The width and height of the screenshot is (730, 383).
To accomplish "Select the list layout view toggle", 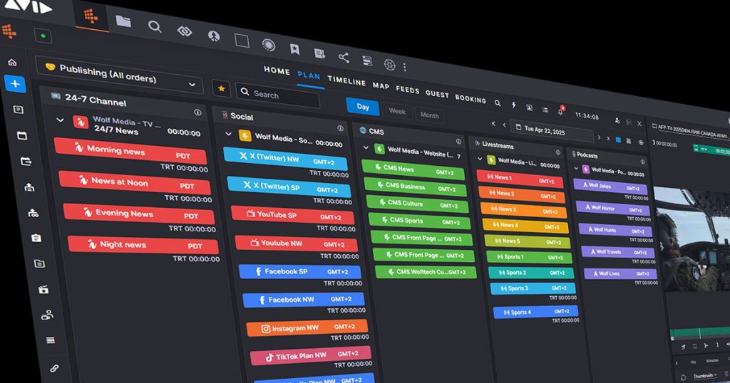I will [x=629, y=141].
